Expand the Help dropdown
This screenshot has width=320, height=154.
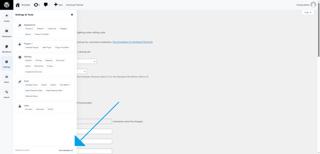[308, 12]
